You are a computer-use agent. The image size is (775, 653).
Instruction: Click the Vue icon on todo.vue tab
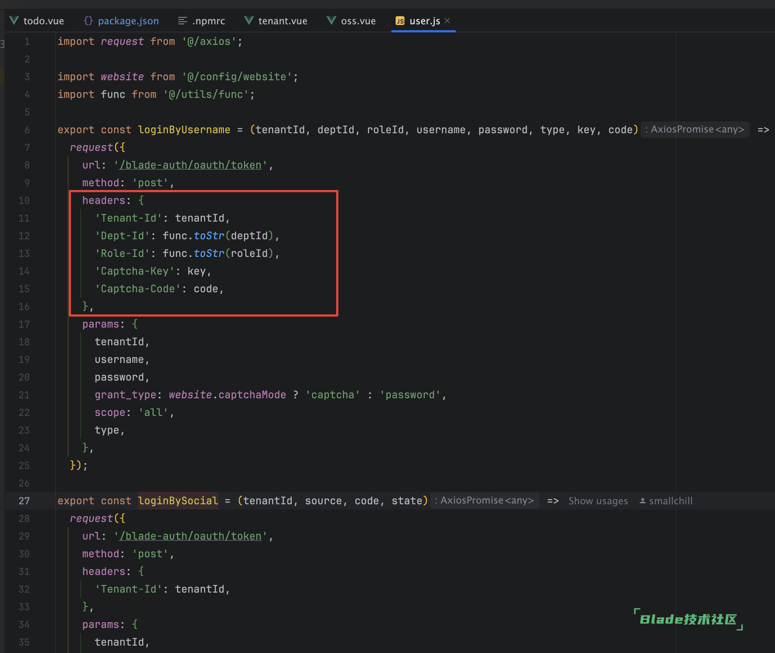point(14,21)
